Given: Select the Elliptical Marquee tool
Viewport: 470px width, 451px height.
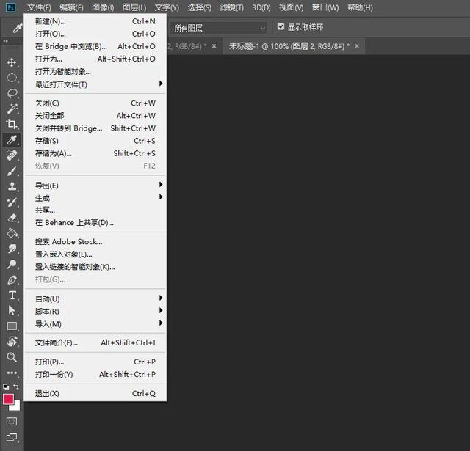Looking at the screenshot, I should point(12,78).
